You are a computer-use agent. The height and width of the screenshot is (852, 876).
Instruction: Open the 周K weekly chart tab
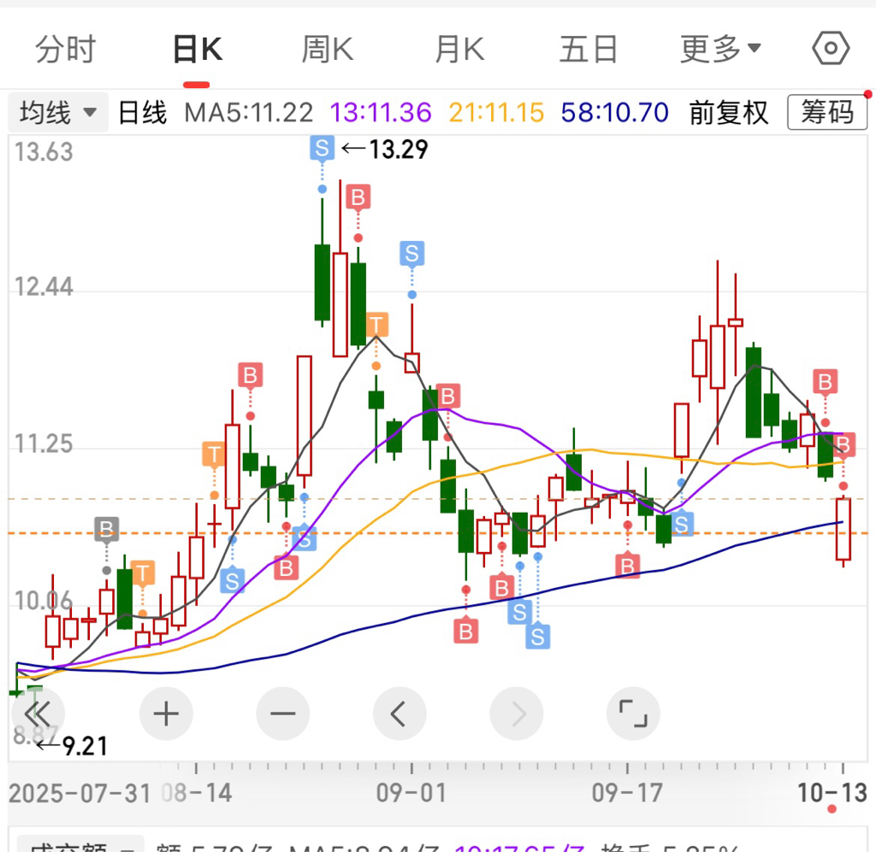[328, 49]
